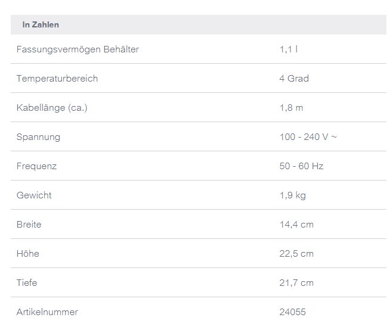Select the 'Gewicht' row label
Image resolution: width=390 pixels, height=333 pixels.
[x=34, y=195]
